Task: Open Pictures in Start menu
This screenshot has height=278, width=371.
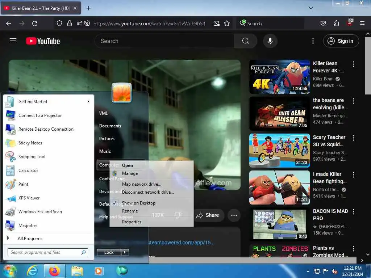Action: click(107, 139)
